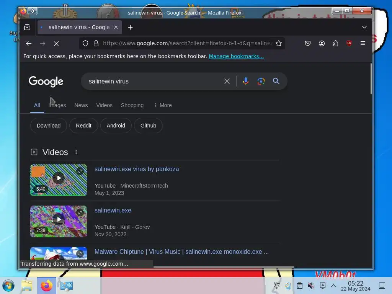392x294 pixels.
Task: Open the third taskbar app icon
Action: pyautogui.click(x=67, y=286)
